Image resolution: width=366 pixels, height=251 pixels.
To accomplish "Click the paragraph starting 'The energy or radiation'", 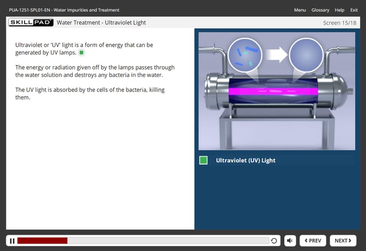I will tap(95, 71).
